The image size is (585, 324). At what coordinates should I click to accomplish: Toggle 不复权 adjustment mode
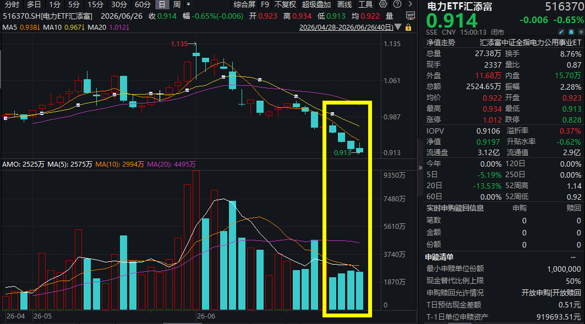point(286,4)
